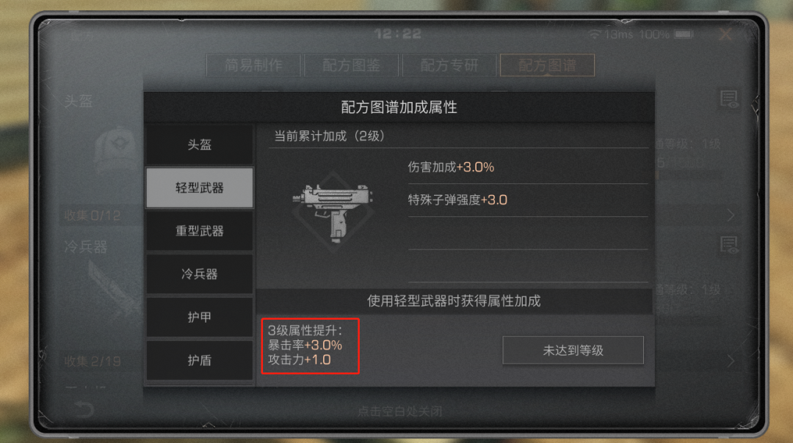View helmet attribute details list icon
The height and width of the screenshot is (443, 793).
point(729,100)
